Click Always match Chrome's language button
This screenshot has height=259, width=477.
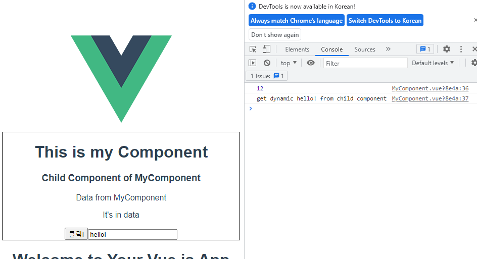coord(296,20)
